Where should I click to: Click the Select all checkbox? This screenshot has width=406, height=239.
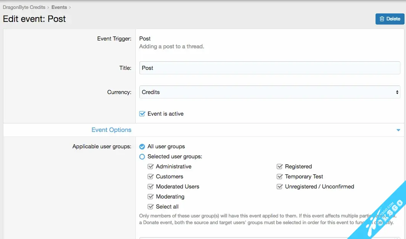pos(151,207)
